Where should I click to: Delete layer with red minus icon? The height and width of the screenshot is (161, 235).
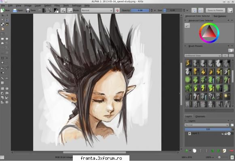pos(231,150)
